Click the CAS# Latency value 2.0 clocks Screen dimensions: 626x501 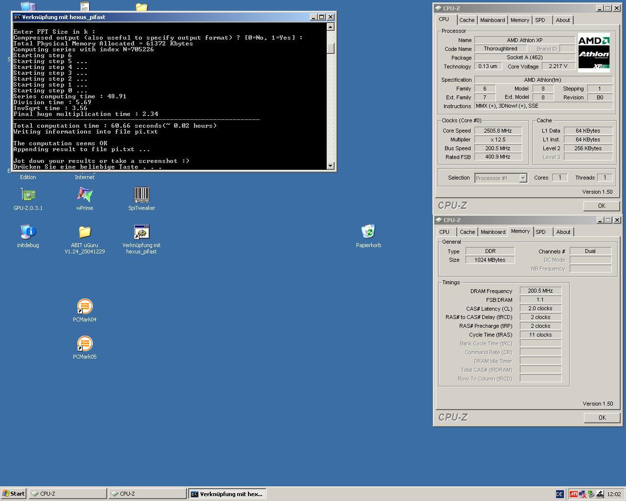tap(540, 308)
